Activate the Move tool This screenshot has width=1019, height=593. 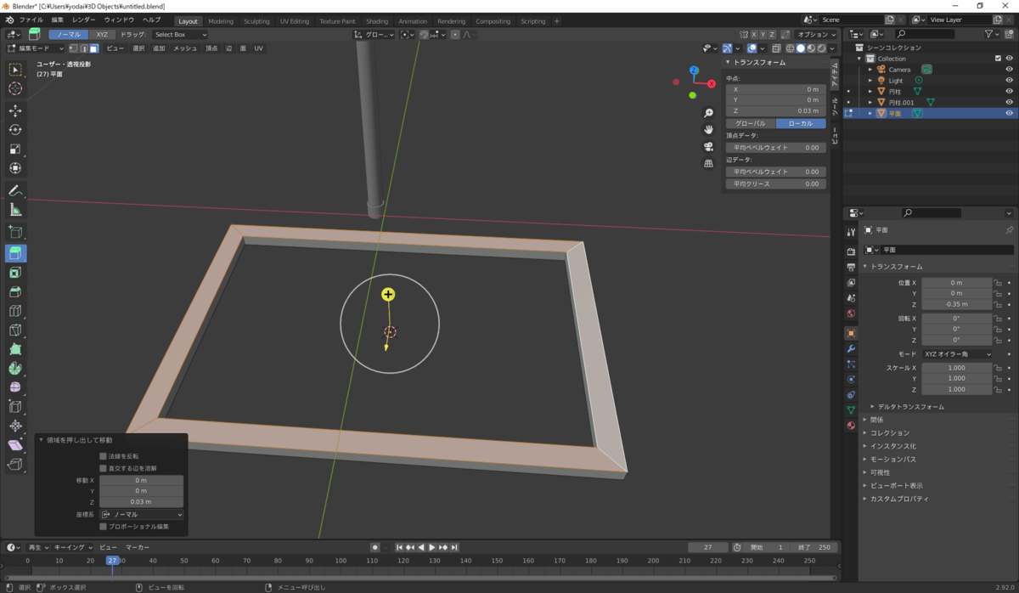15,110
